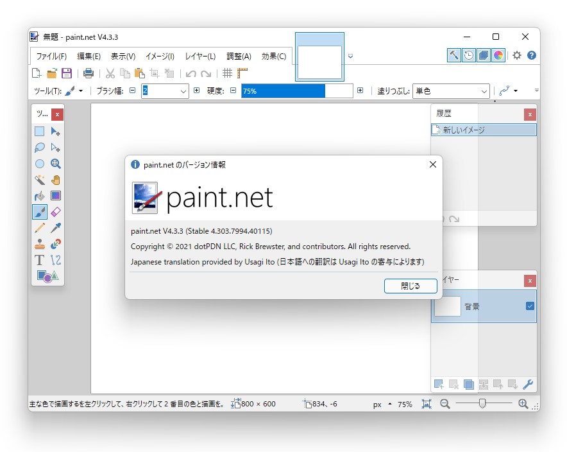The image size is (567, 452).
Task: Click the 閉じる button in the dialog
Action: 410,286
